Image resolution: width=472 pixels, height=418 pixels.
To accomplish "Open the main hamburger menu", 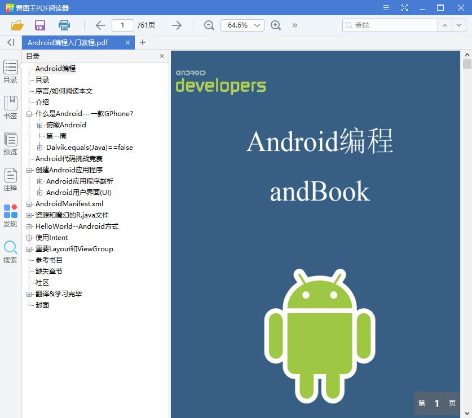I will [387, 8].
